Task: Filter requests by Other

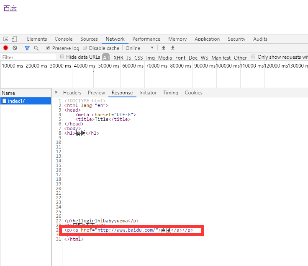Action: click(x=240, y=57)
